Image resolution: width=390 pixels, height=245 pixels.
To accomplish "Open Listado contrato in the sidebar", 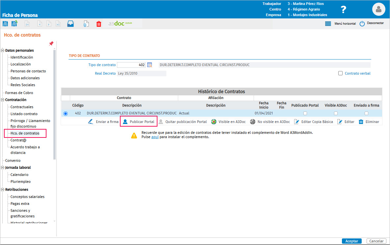I will [x=24, y=114].
